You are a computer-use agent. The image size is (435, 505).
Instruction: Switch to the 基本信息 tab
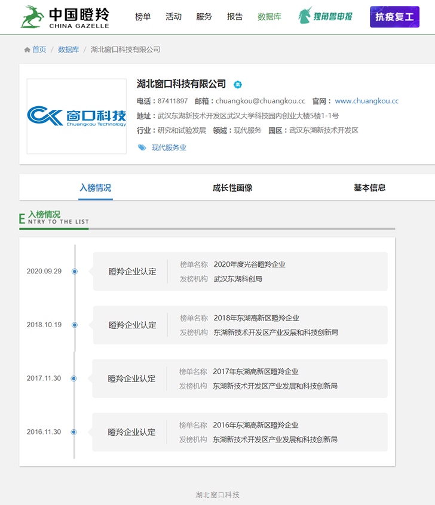[369, 188]
